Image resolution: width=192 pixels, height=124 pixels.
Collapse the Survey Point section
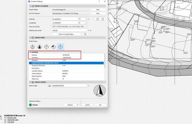pos(30,38)
